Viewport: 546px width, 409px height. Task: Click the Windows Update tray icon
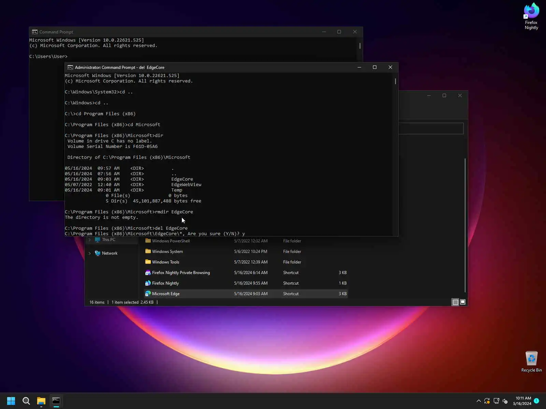tap(487, 401)
